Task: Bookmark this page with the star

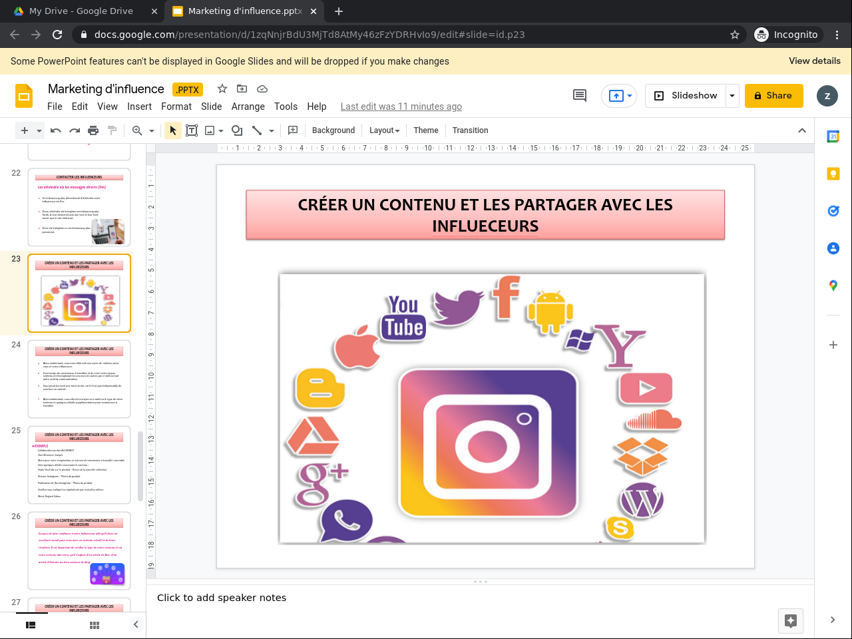Action: (x=735, y=35)
